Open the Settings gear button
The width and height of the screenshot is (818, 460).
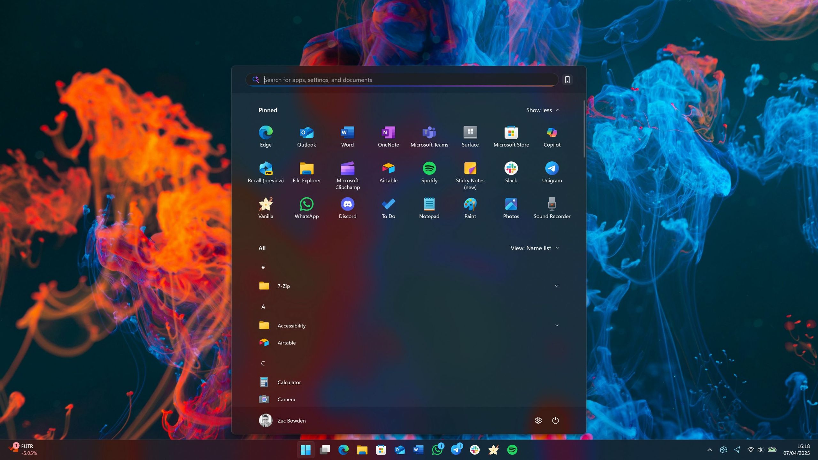click(x=538, y=420)
